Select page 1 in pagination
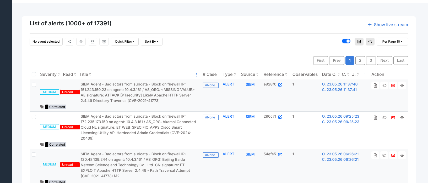Image resolution: width=428 pixels, height=183 pixels. click(x=350, y=60)
